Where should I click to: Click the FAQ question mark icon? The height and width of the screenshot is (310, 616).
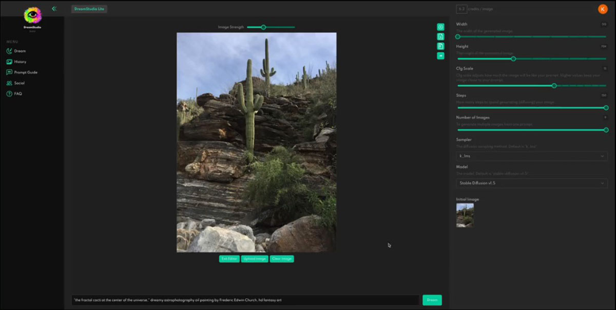point(9,94)
